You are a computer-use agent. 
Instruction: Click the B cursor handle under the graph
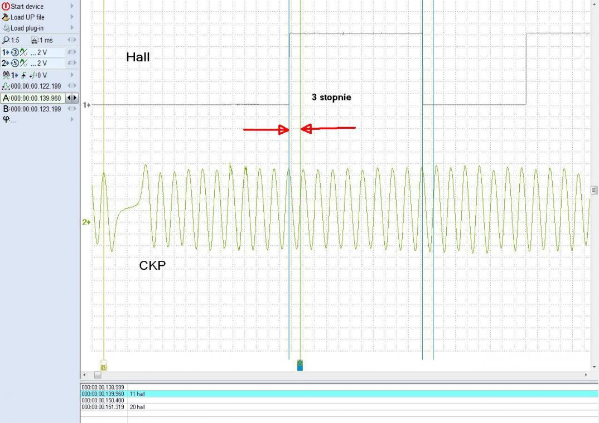(x=104, y=366)
